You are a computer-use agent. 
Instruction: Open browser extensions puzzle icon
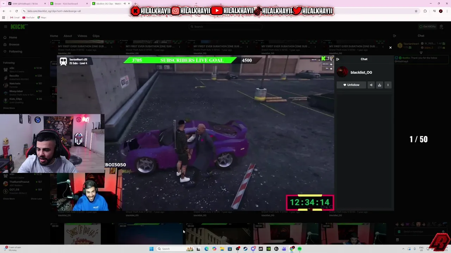coord(425,11)
